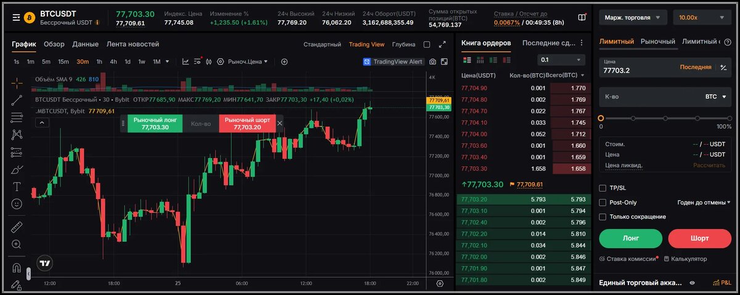Image resolution: width=740 pixels, height=295 pixels.
Task: Select the Рыночный order type tab
Action: coord(658,42)
